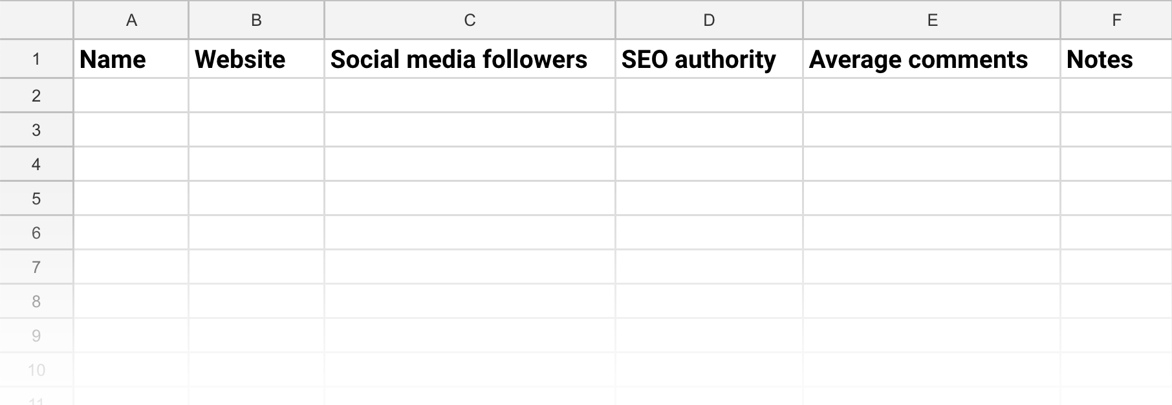Select column B header
The image size is (1172, 405).
coord(256,20)
